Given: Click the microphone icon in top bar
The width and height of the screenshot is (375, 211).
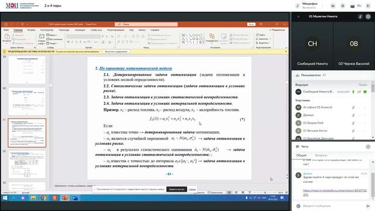Looking at the screenshot, I should pyautogui.click(x=298, y=6).
